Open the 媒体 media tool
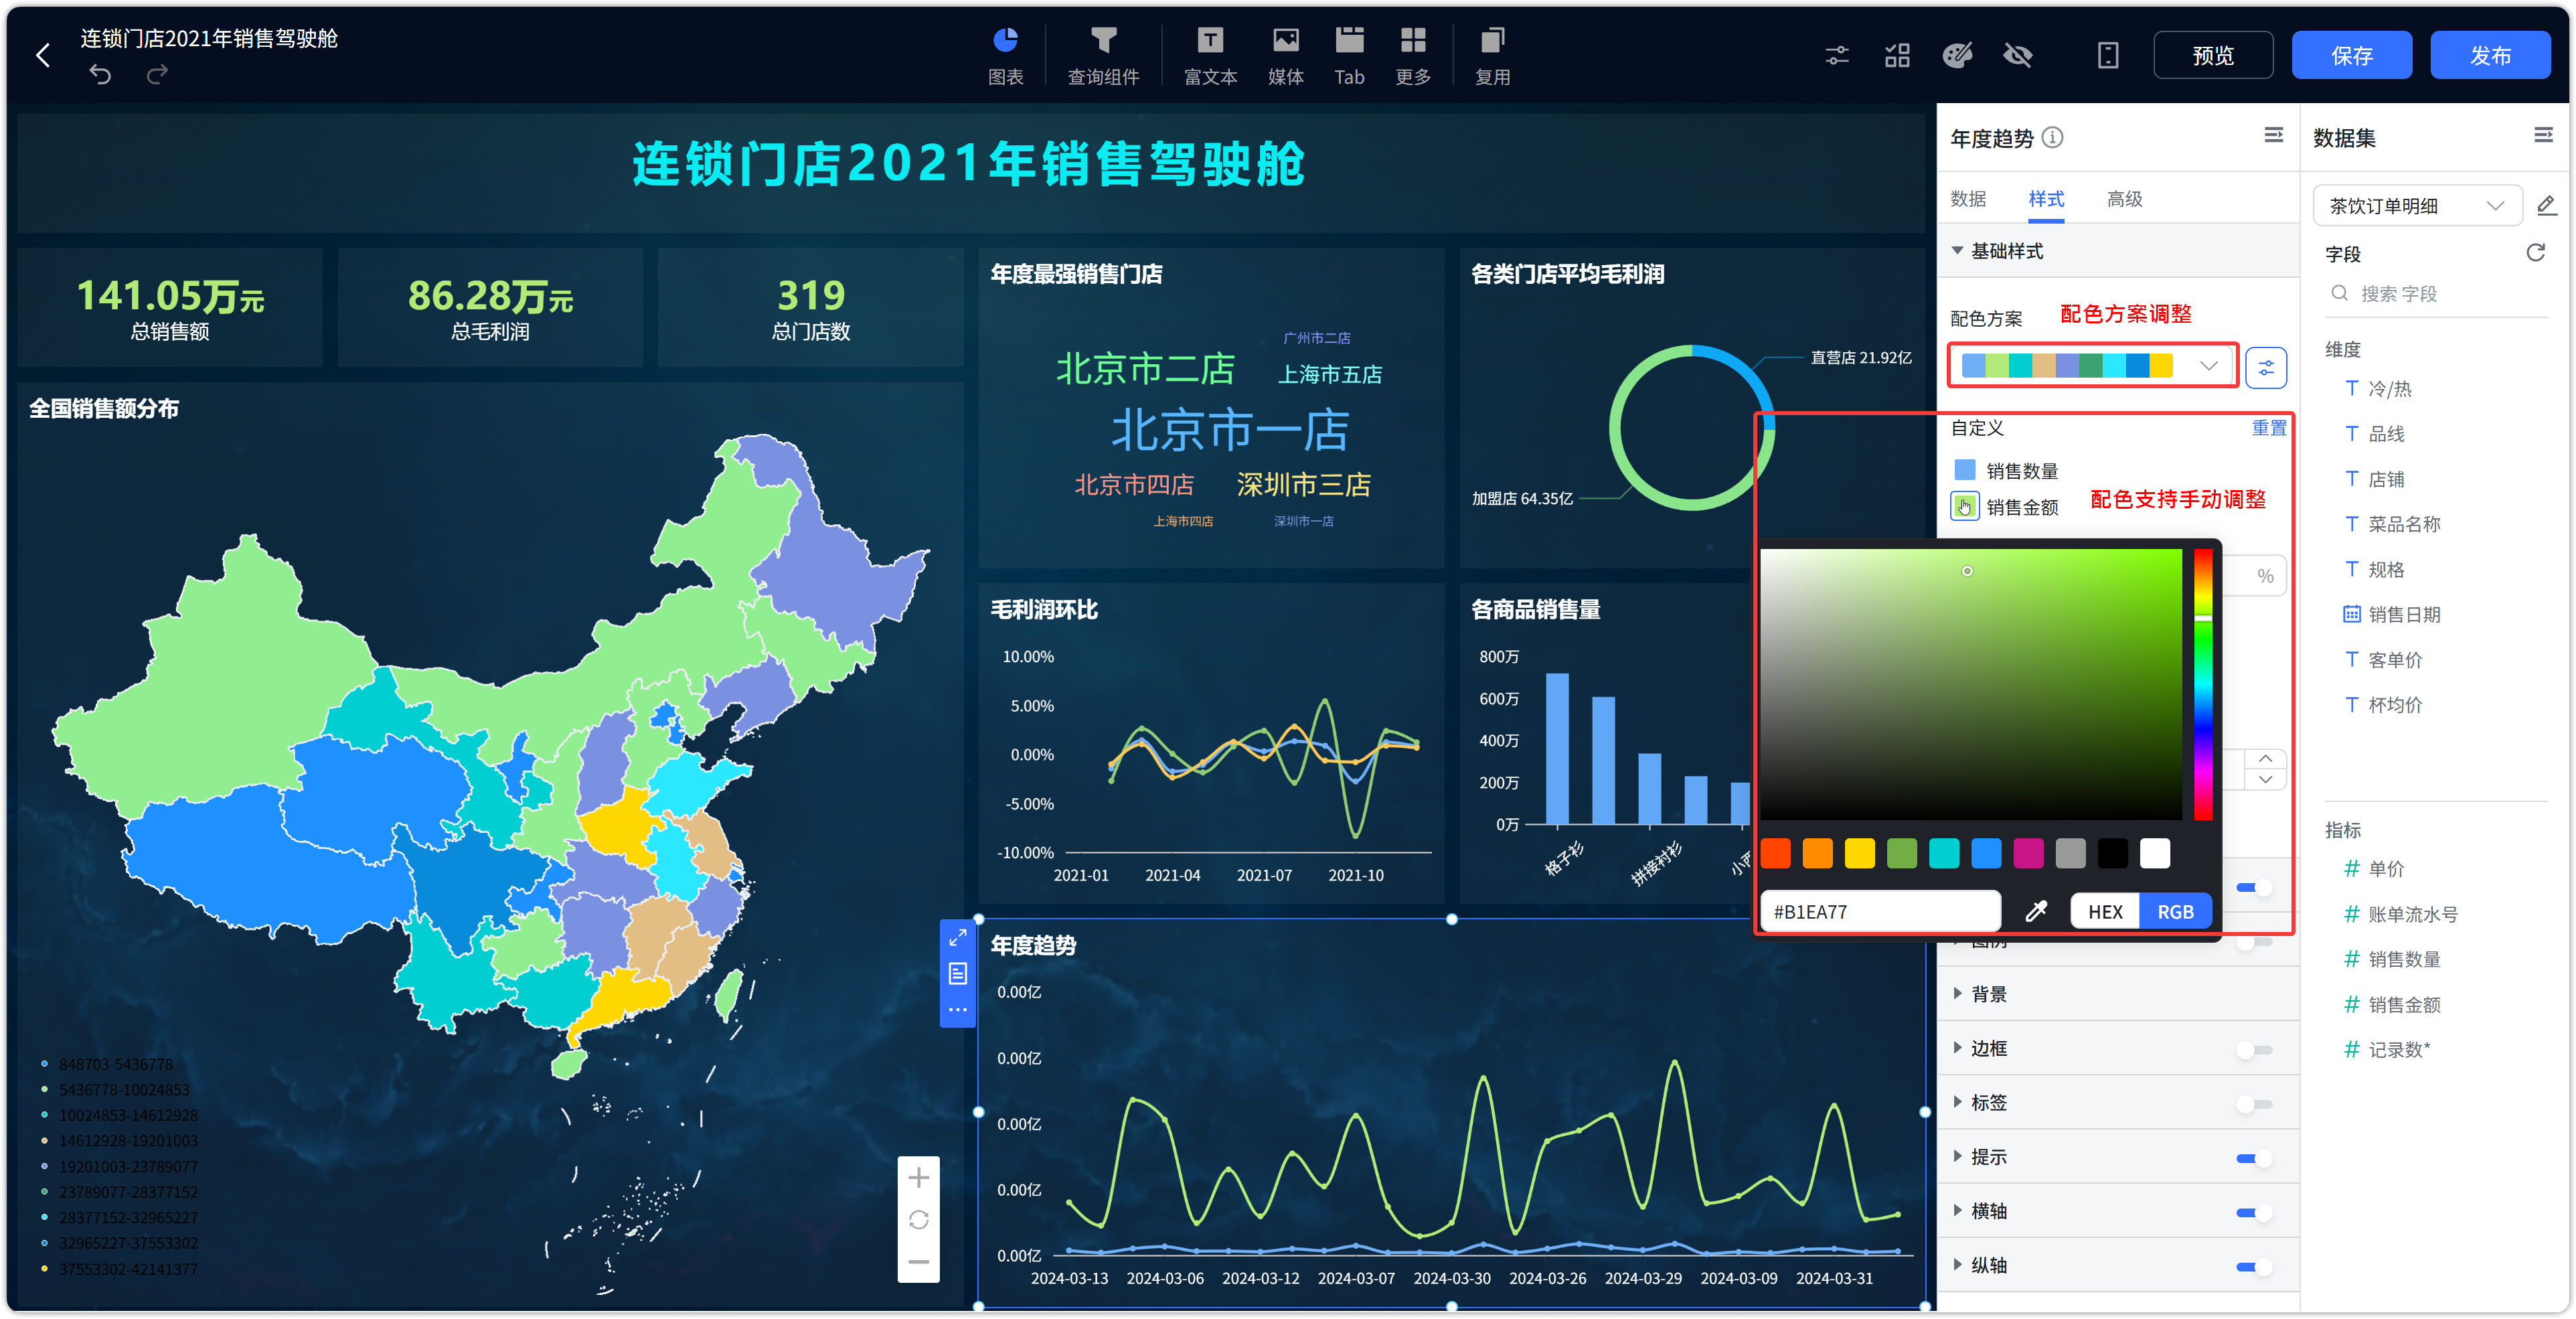The image size is (2576, 1319). tap(1285, 56)
